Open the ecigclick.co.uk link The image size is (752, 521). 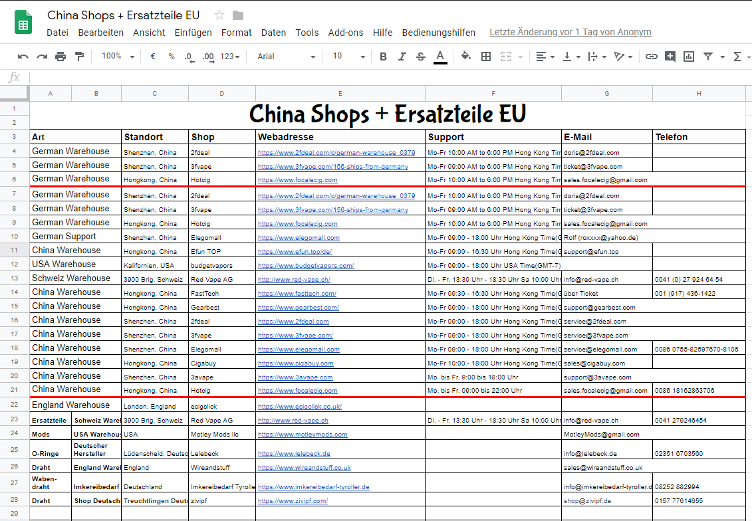point(300,407)
